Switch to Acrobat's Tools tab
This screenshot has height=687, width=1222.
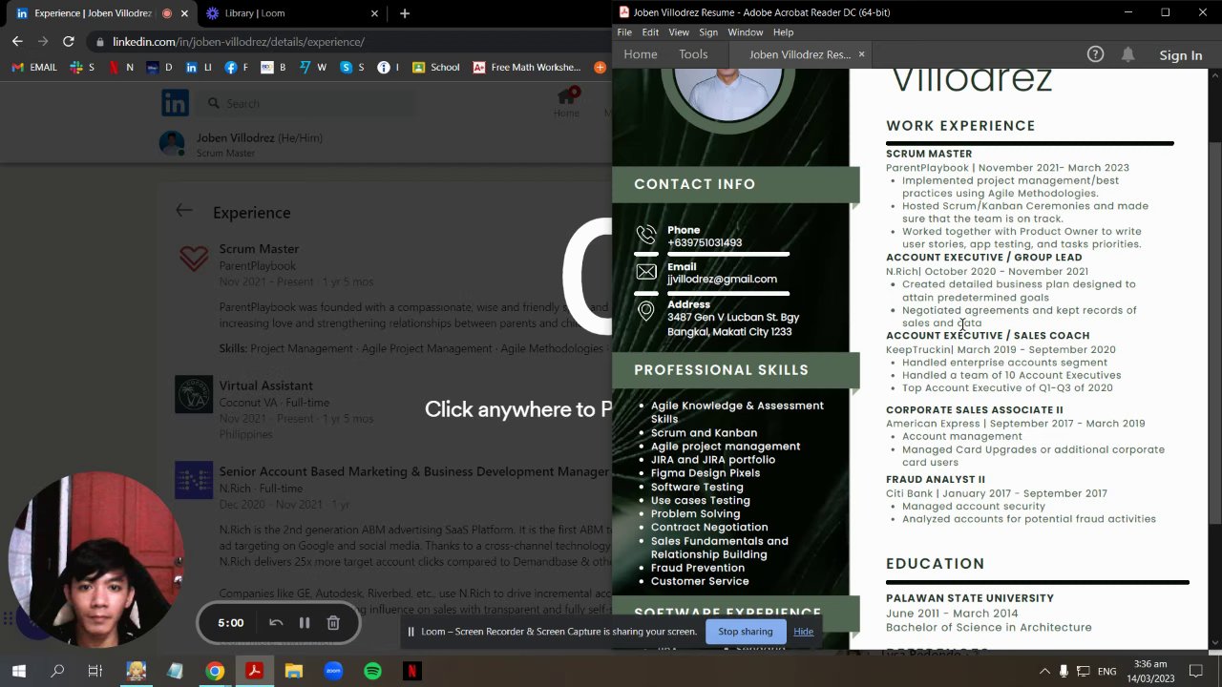click(693, 54)
